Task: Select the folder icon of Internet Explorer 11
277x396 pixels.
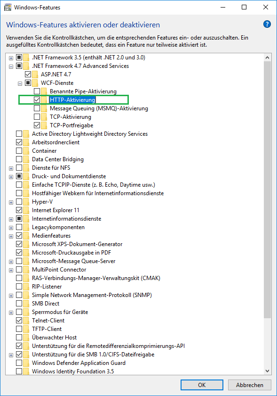Action: pos(26,210)
